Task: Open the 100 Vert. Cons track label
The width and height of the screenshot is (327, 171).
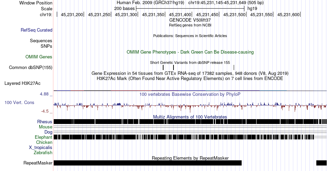Action: 19,102
